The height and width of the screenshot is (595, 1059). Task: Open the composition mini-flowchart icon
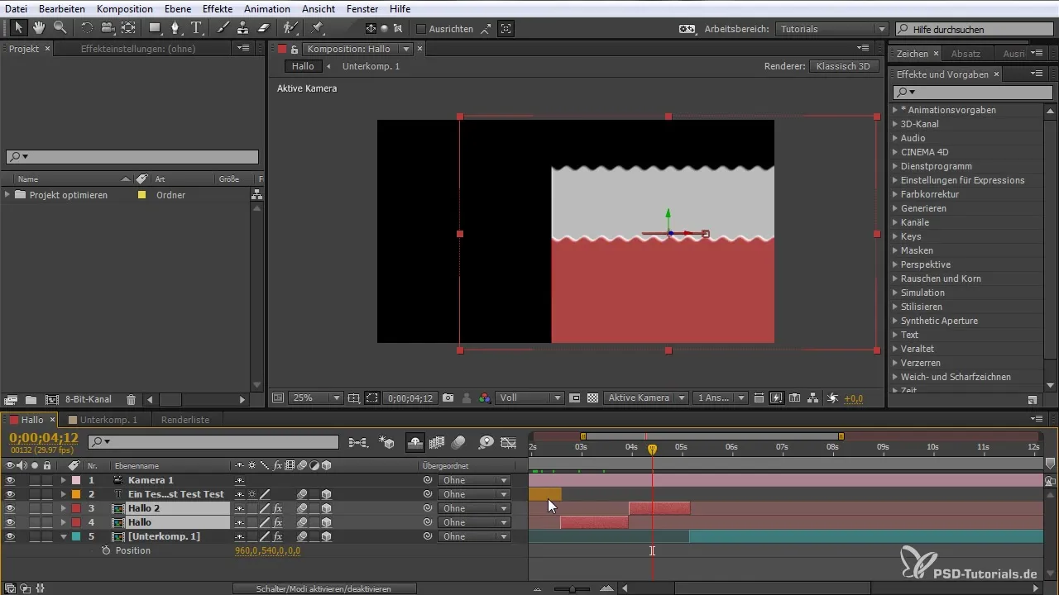(358, 442)
